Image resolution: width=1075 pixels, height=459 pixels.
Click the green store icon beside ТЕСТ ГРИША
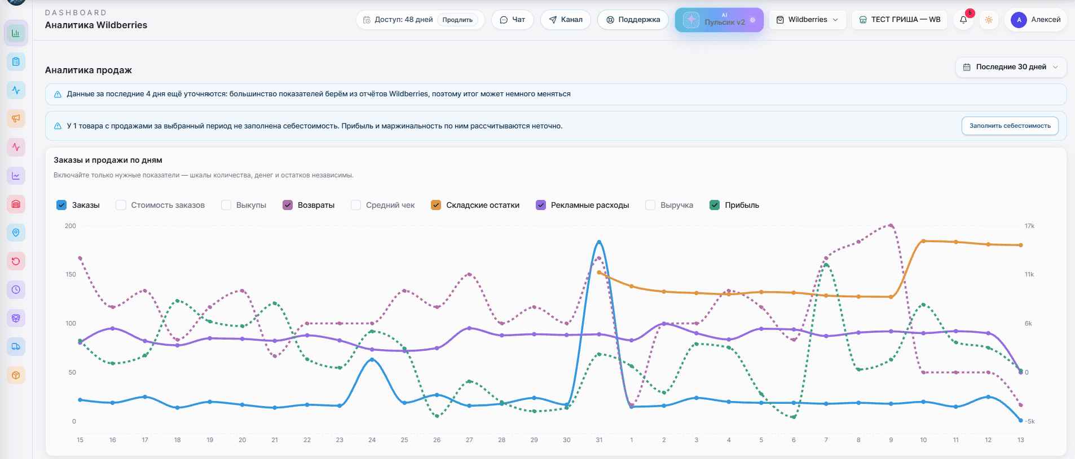coord(863,20)
